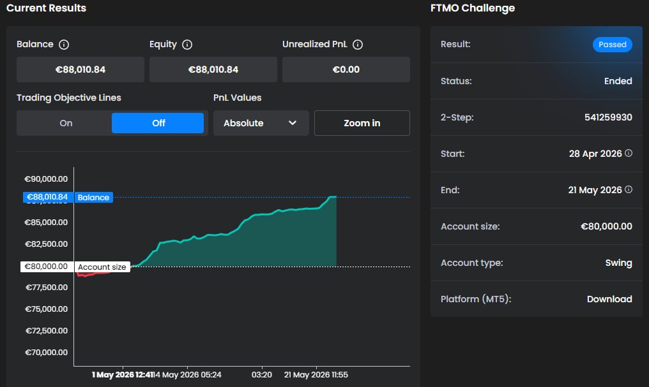The image size is (649, 387).
Task: Click the Swing account type value
Action: [618, 263]
